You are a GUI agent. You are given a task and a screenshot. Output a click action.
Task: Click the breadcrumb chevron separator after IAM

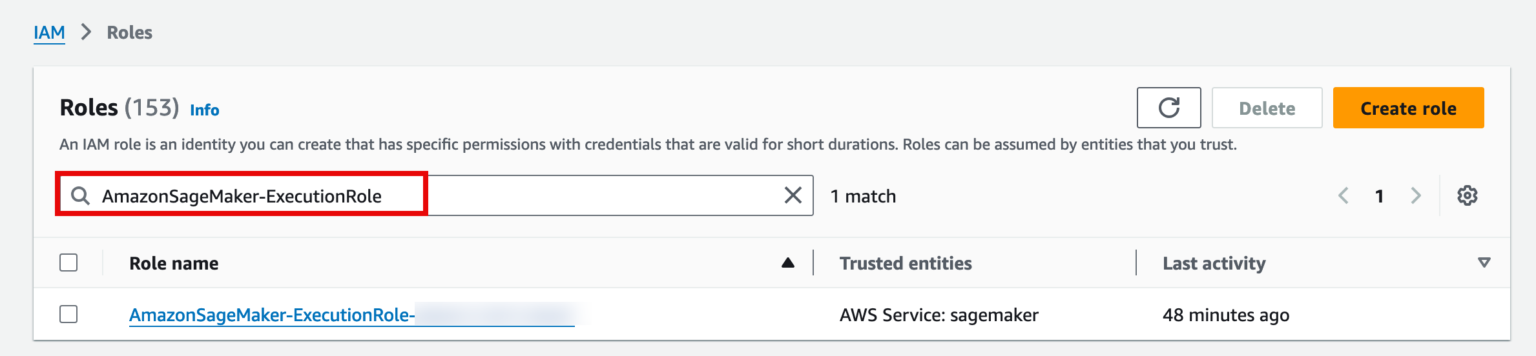tap(86, 32)
